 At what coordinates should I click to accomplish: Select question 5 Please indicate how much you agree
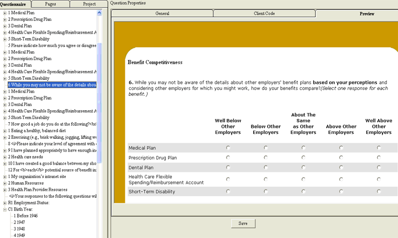coord(52,46)
